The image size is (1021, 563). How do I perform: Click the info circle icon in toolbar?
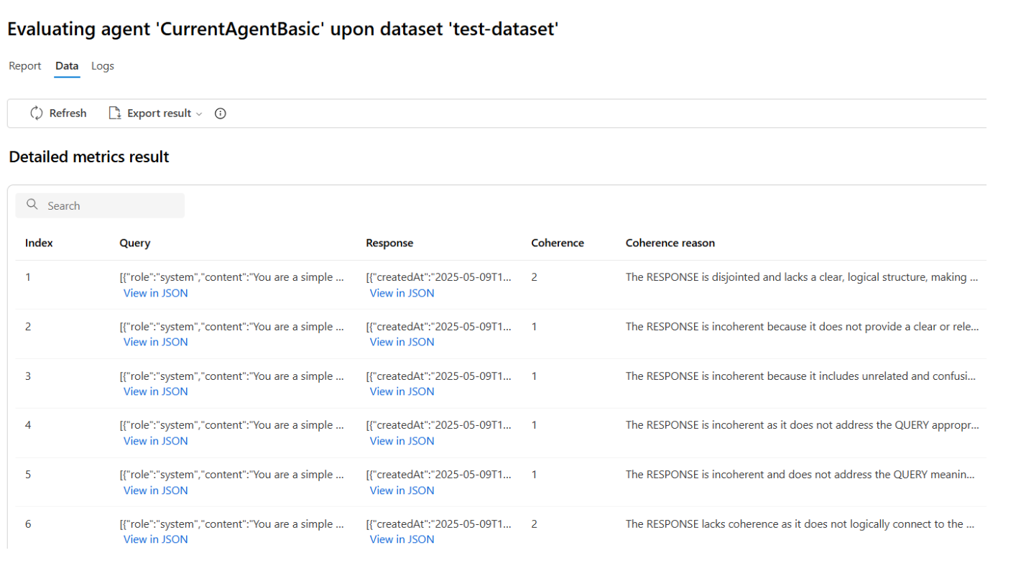pyautogui.click(x=221, y=113)
